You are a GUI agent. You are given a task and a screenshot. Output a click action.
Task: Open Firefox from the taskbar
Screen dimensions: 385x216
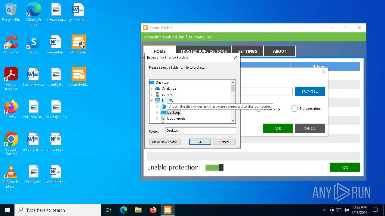pyautogui.click(x=153, y=210)
